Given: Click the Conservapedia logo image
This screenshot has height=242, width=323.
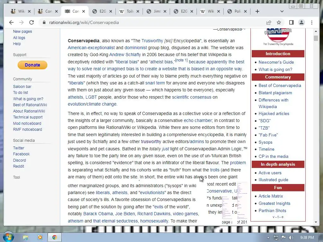Looking at the screenshot, I should pyautogui.click(x=278, y=37).
